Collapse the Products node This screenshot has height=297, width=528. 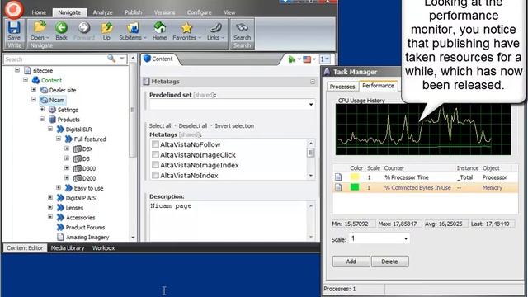42,119
